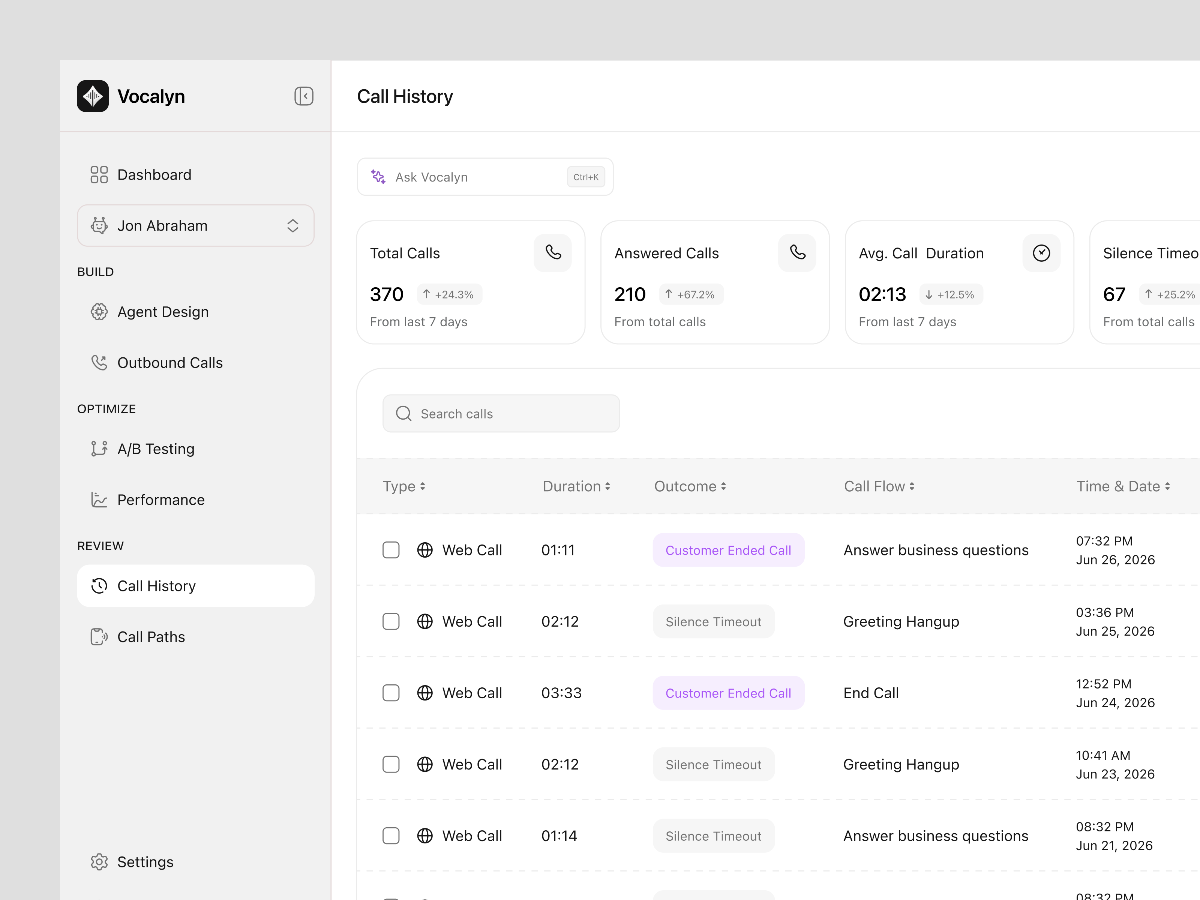This screenshot has height=900, width=1200.
Task: Click Answer business questions on Jun 26 row
Action: tap(936, 550)
